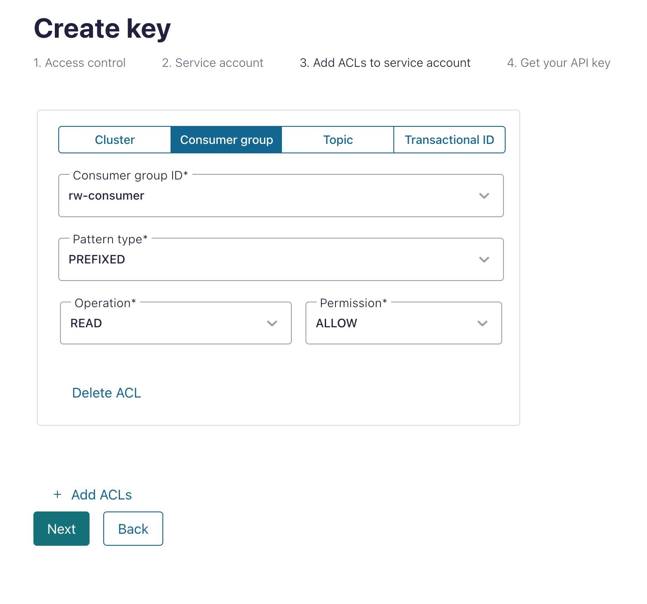Select the Get your API key step
Image resolution: width=647 pixels, height=604 pixels.
[559, 63]
